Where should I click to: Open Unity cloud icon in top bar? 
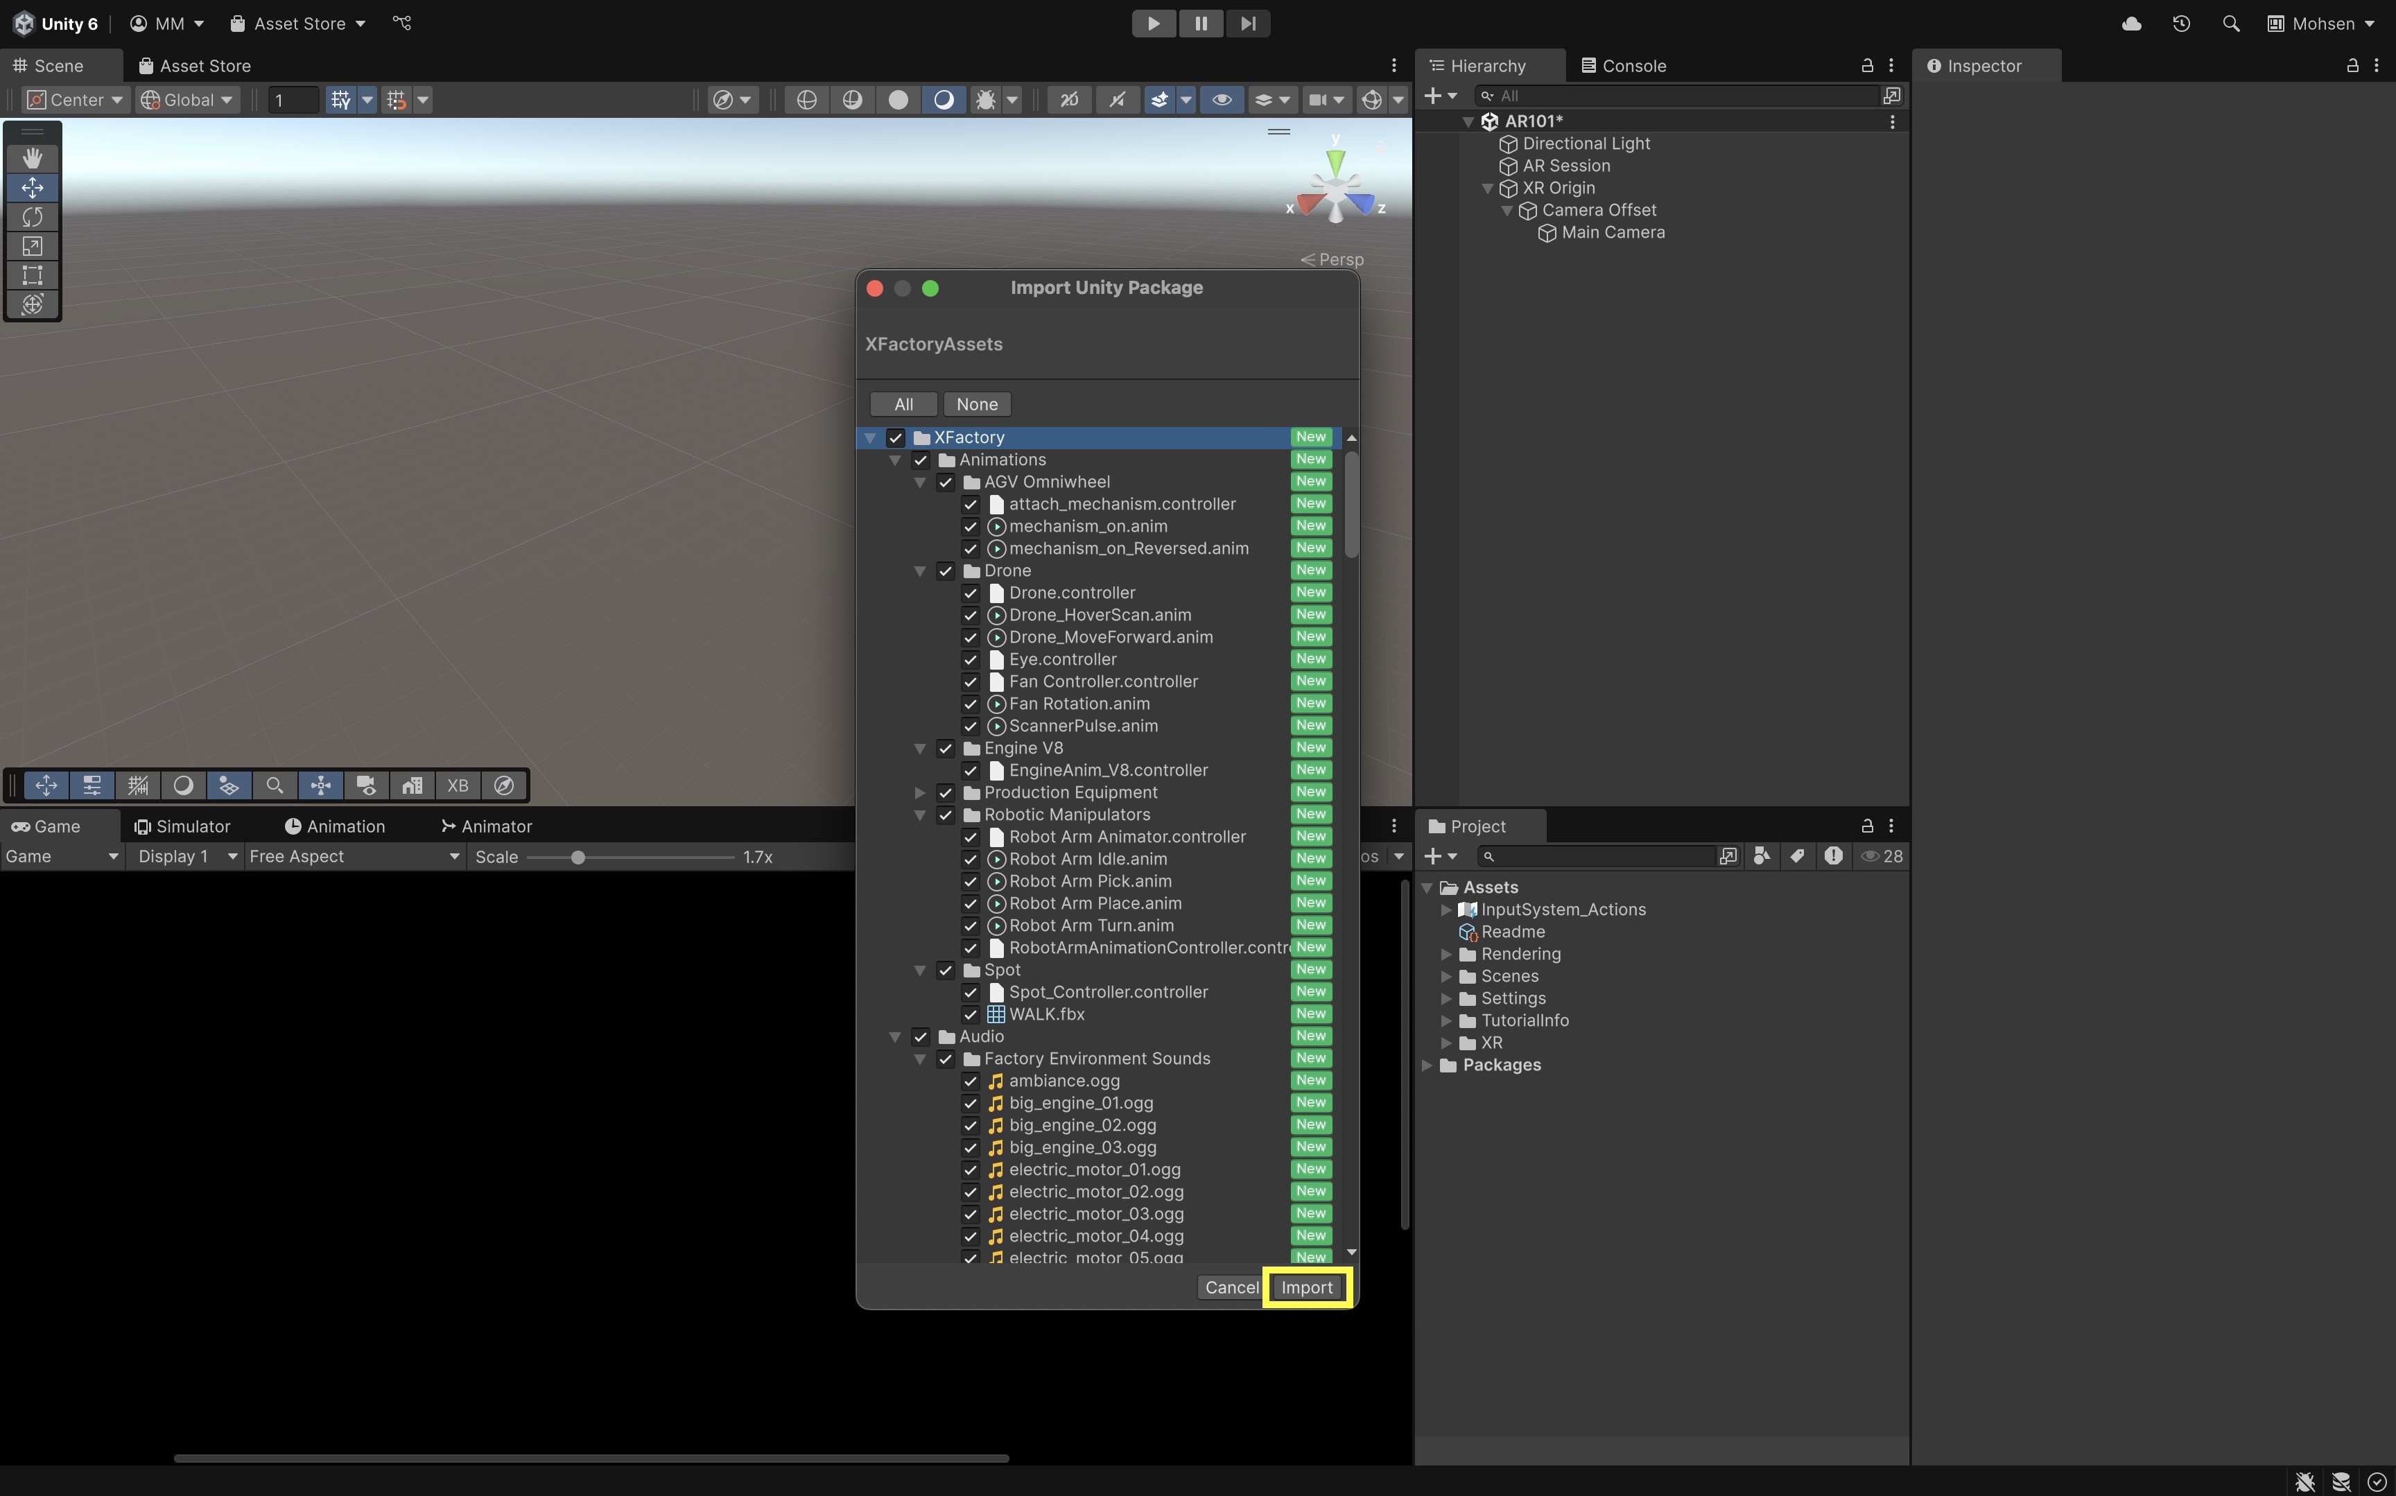tap(2132, 24)
